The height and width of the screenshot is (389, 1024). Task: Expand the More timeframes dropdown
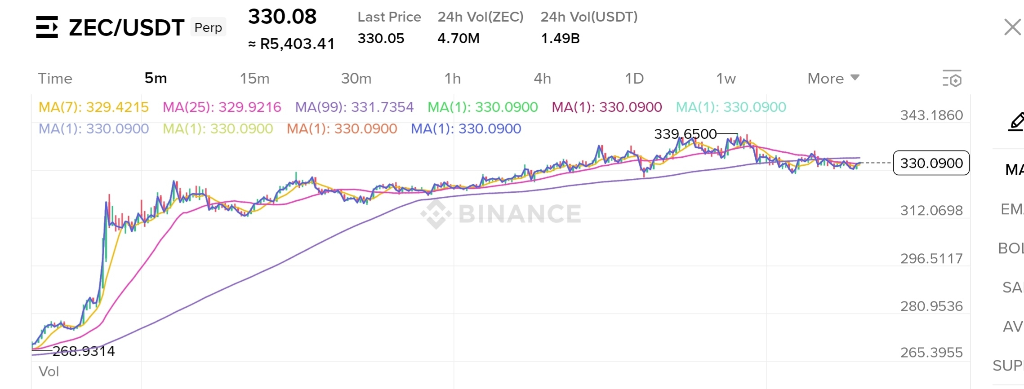click(x=833, y=79)
